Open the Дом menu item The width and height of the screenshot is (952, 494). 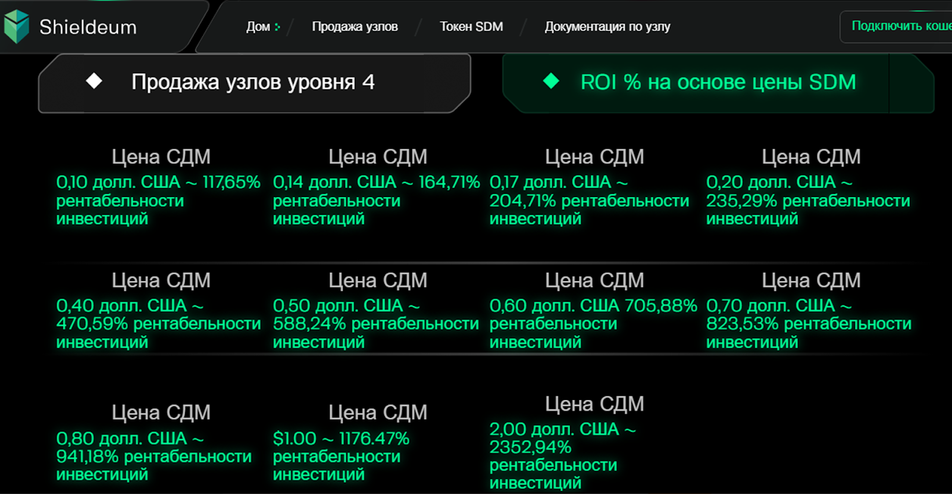coord(258,27)
